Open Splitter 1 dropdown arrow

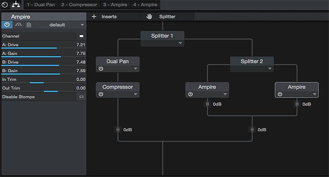pyautogui.click(x=180, y=43)
